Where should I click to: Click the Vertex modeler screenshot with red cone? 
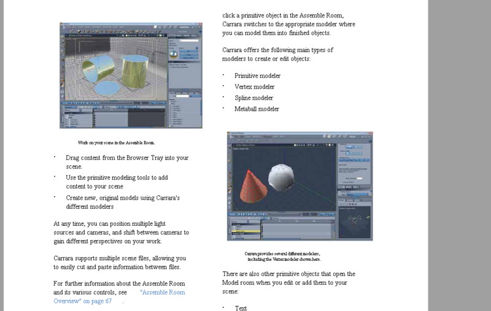pyautogui.click(x=300, y=186)
